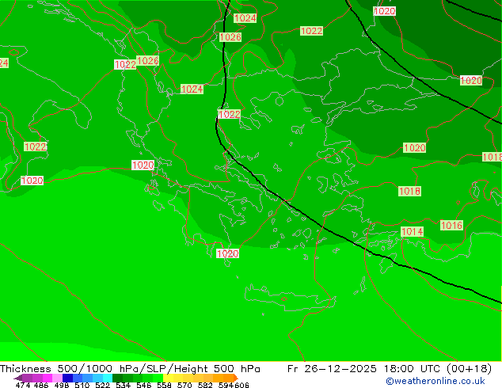
Task: Click the 1020 label just north of Crete
Action: pos(227,254)
